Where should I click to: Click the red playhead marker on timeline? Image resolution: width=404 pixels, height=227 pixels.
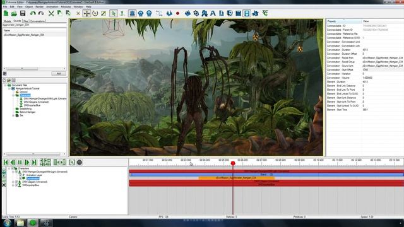click(x=233, y=163)
